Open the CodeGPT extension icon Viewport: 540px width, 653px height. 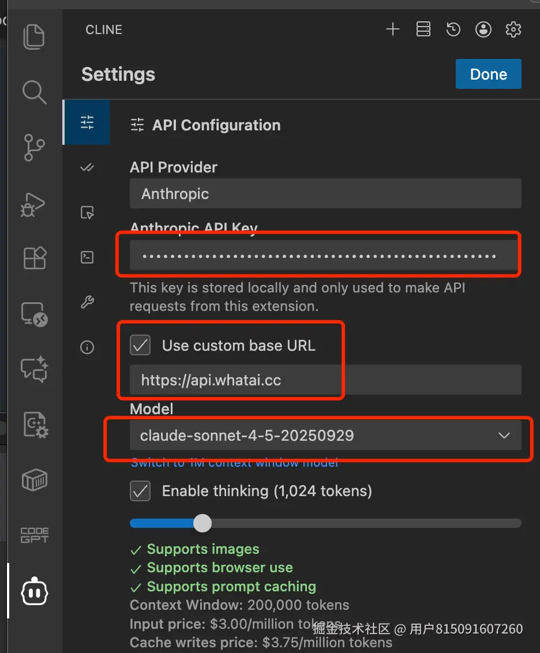point(34,535)
